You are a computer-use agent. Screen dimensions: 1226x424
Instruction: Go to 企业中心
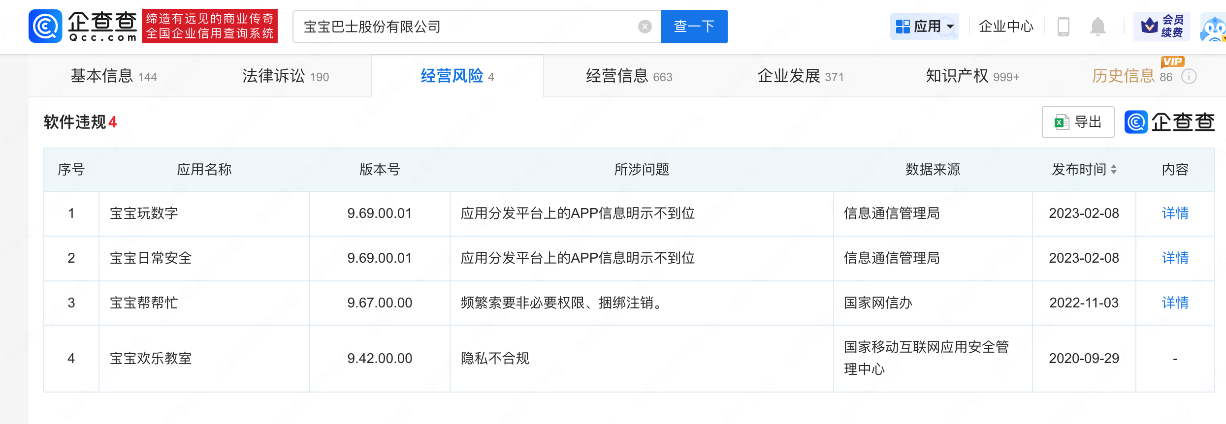point(1006,27)
